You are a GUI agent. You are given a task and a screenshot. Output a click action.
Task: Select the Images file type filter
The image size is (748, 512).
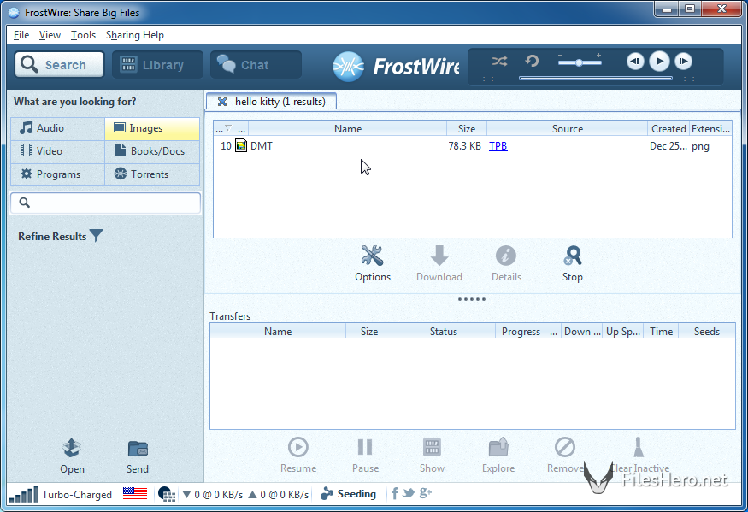[x=152, y=128]
